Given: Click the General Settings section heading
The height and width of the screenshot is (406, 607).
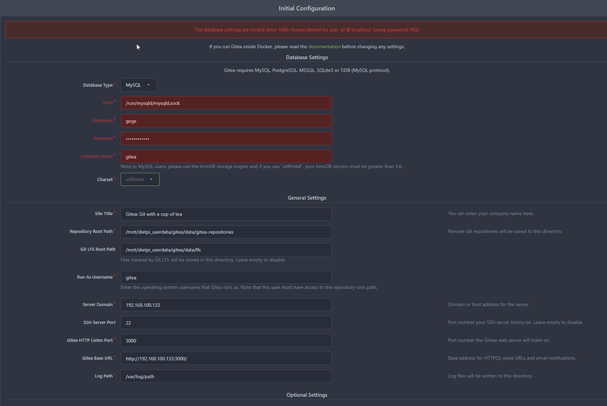Looking at the screenshot, I should (x=307, y=198).
